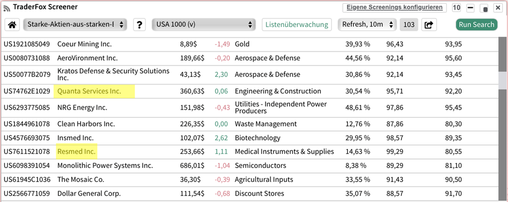The height and width of the screenshot is (202, 508).
Task: Click the lock icon in the title bar
Action: click(484, 8)
